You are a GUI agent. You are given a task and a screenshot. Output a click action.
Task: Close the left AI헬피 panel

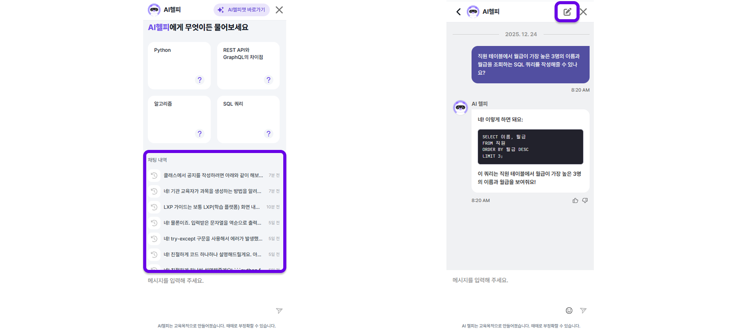(279, 10)
